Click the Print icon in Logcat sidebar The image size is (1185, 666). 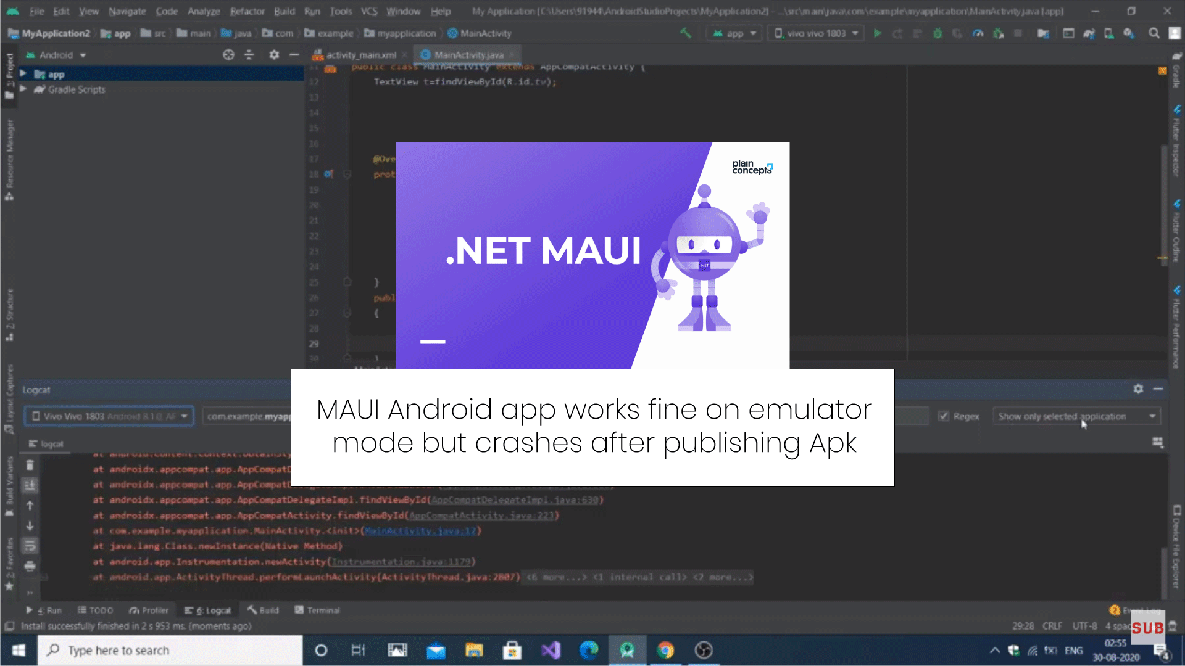(x=30, y=566)
